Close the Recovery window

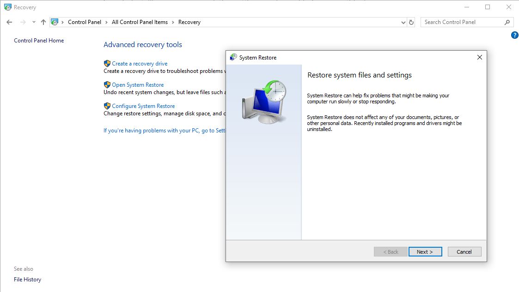tap(509, 7)
